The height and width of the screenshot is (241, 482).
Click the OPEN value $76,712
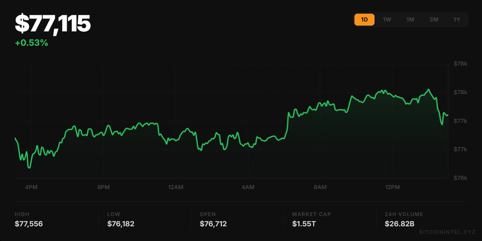213,224
